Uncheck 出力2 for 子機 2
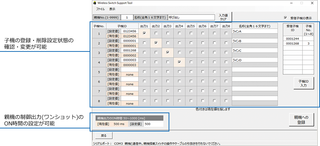This screenshot has width=320, height=146. pyautogui.click(x=156, y=43)
